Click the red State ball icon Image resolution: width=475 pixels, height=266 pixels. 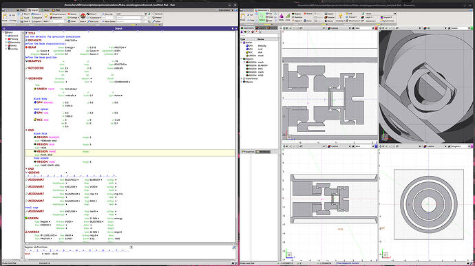tap(83, 16)
